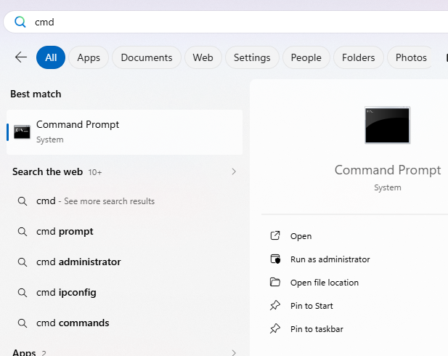Expand the Search the web section chevron

(x=233, y=171)
